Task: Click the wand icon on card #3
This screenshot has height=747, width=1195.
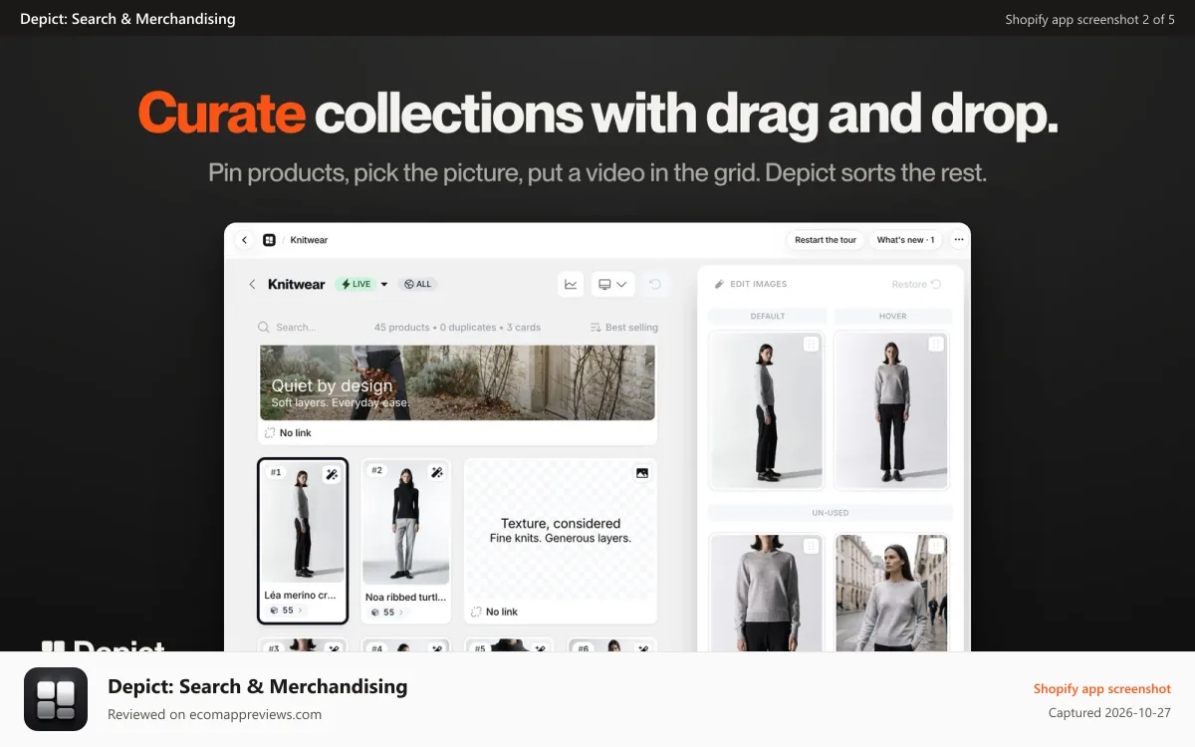Action: coord(334,648)
